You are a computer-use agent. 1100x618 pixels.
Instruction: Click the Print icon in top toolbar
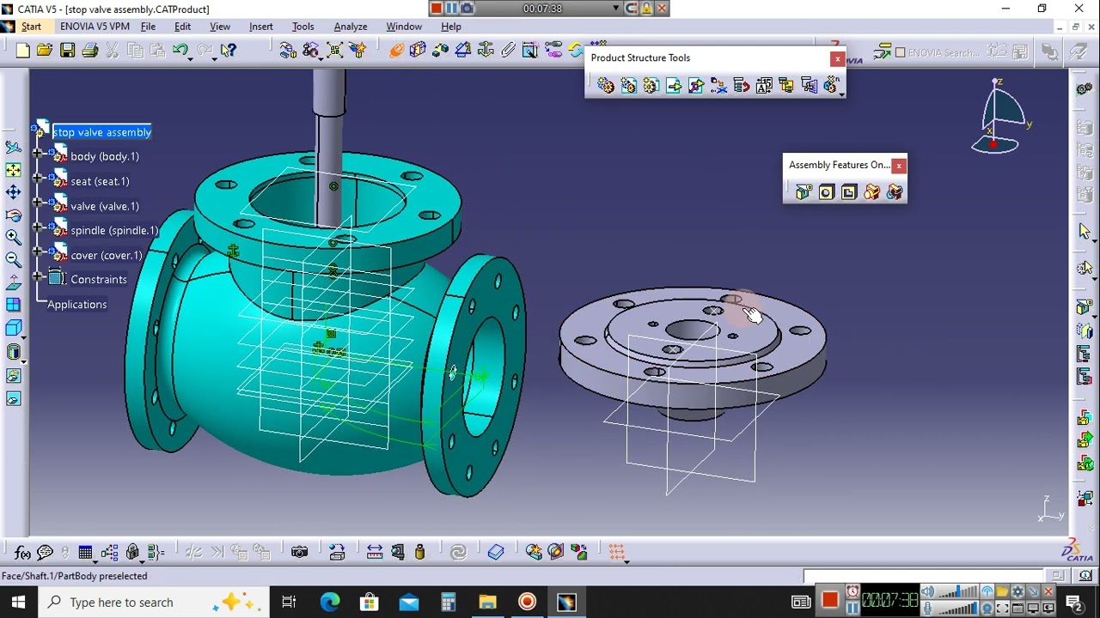coord(89,51)
